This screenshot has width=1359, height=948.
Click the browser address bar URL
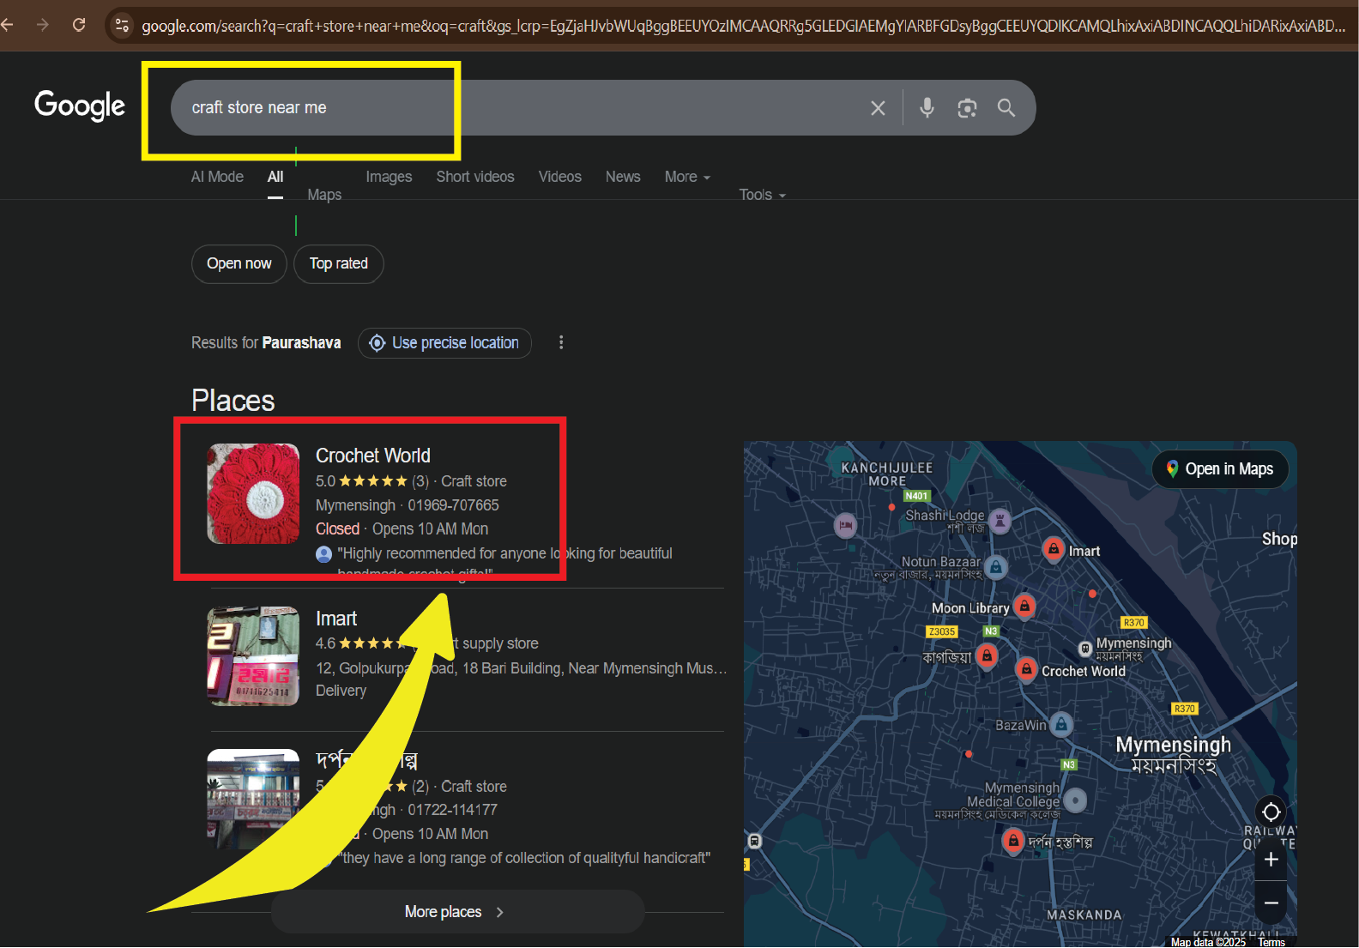743,26
